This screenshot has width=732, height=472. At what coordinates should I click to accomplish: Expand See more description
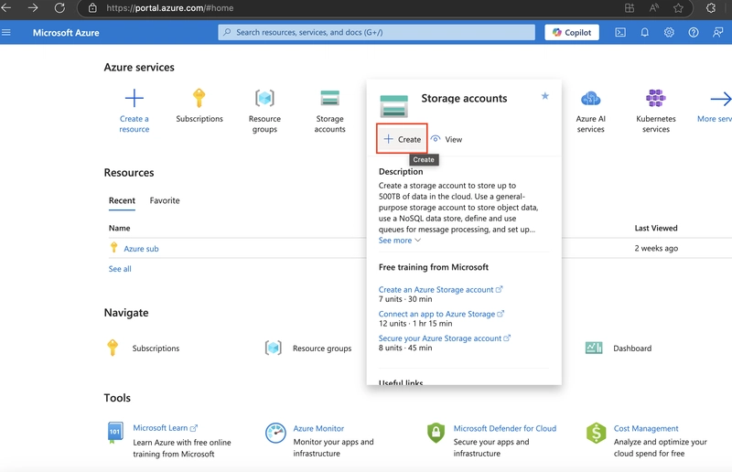pyautogui.click(x=400, y=241)
